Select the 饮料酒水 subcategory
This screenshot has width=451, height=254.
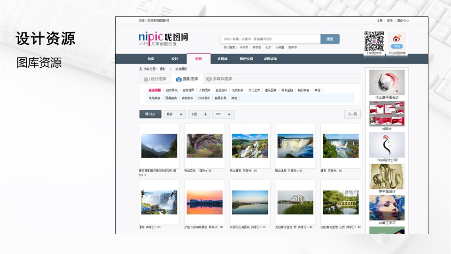[x=204, y=98]
